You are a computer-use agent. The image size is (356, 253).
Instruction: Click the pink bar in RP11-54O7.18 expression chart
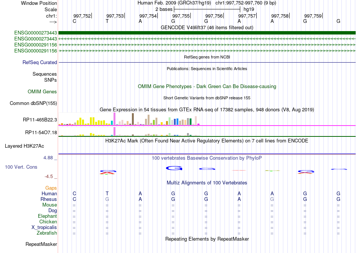click(x=114, y=132)
